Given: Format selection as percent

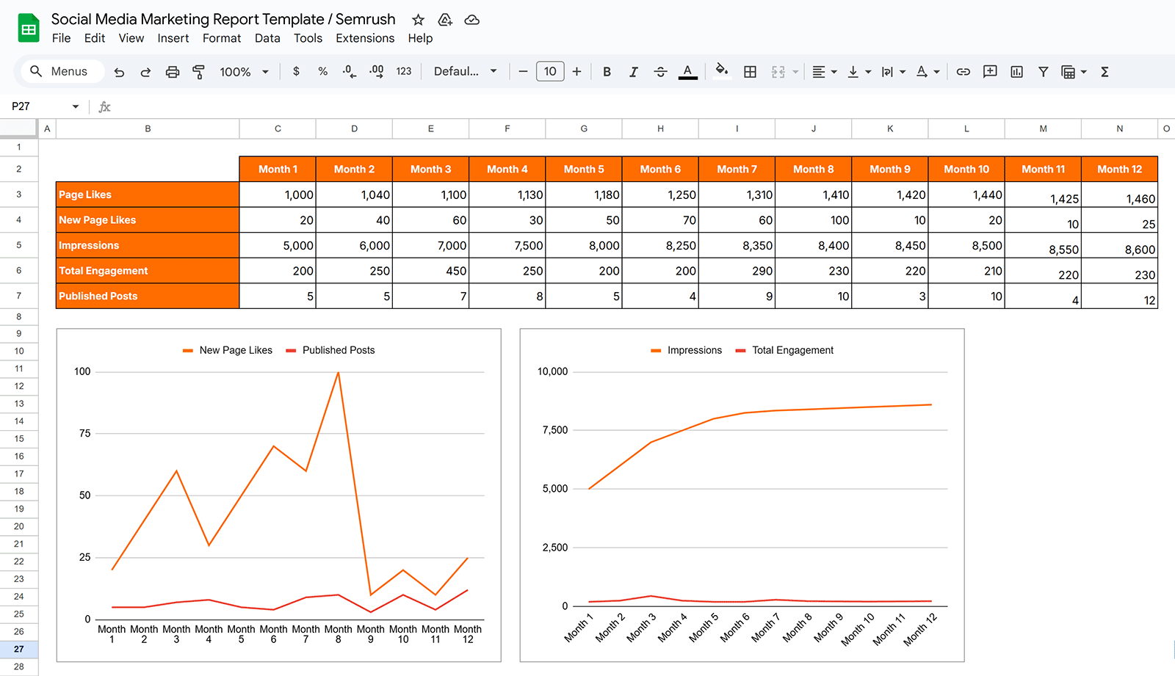Looking at the screenshot, I should [322, 71].
